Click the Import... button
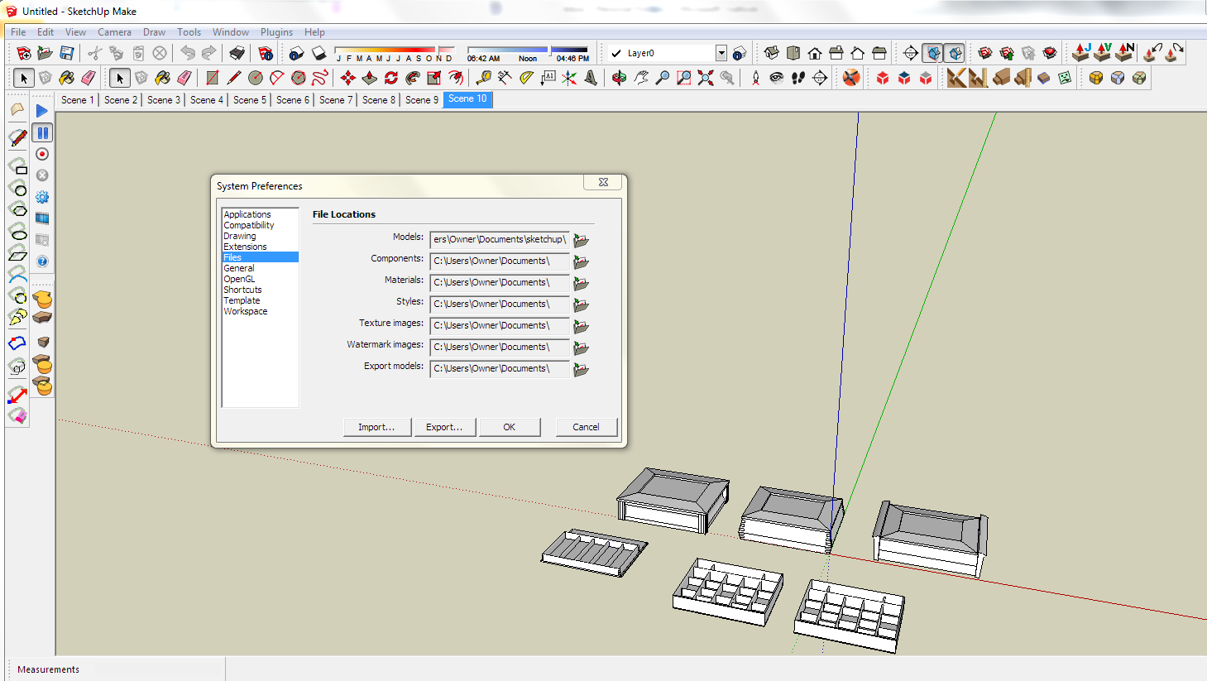This screenshot has width=1207, height=681. [376, 427]
